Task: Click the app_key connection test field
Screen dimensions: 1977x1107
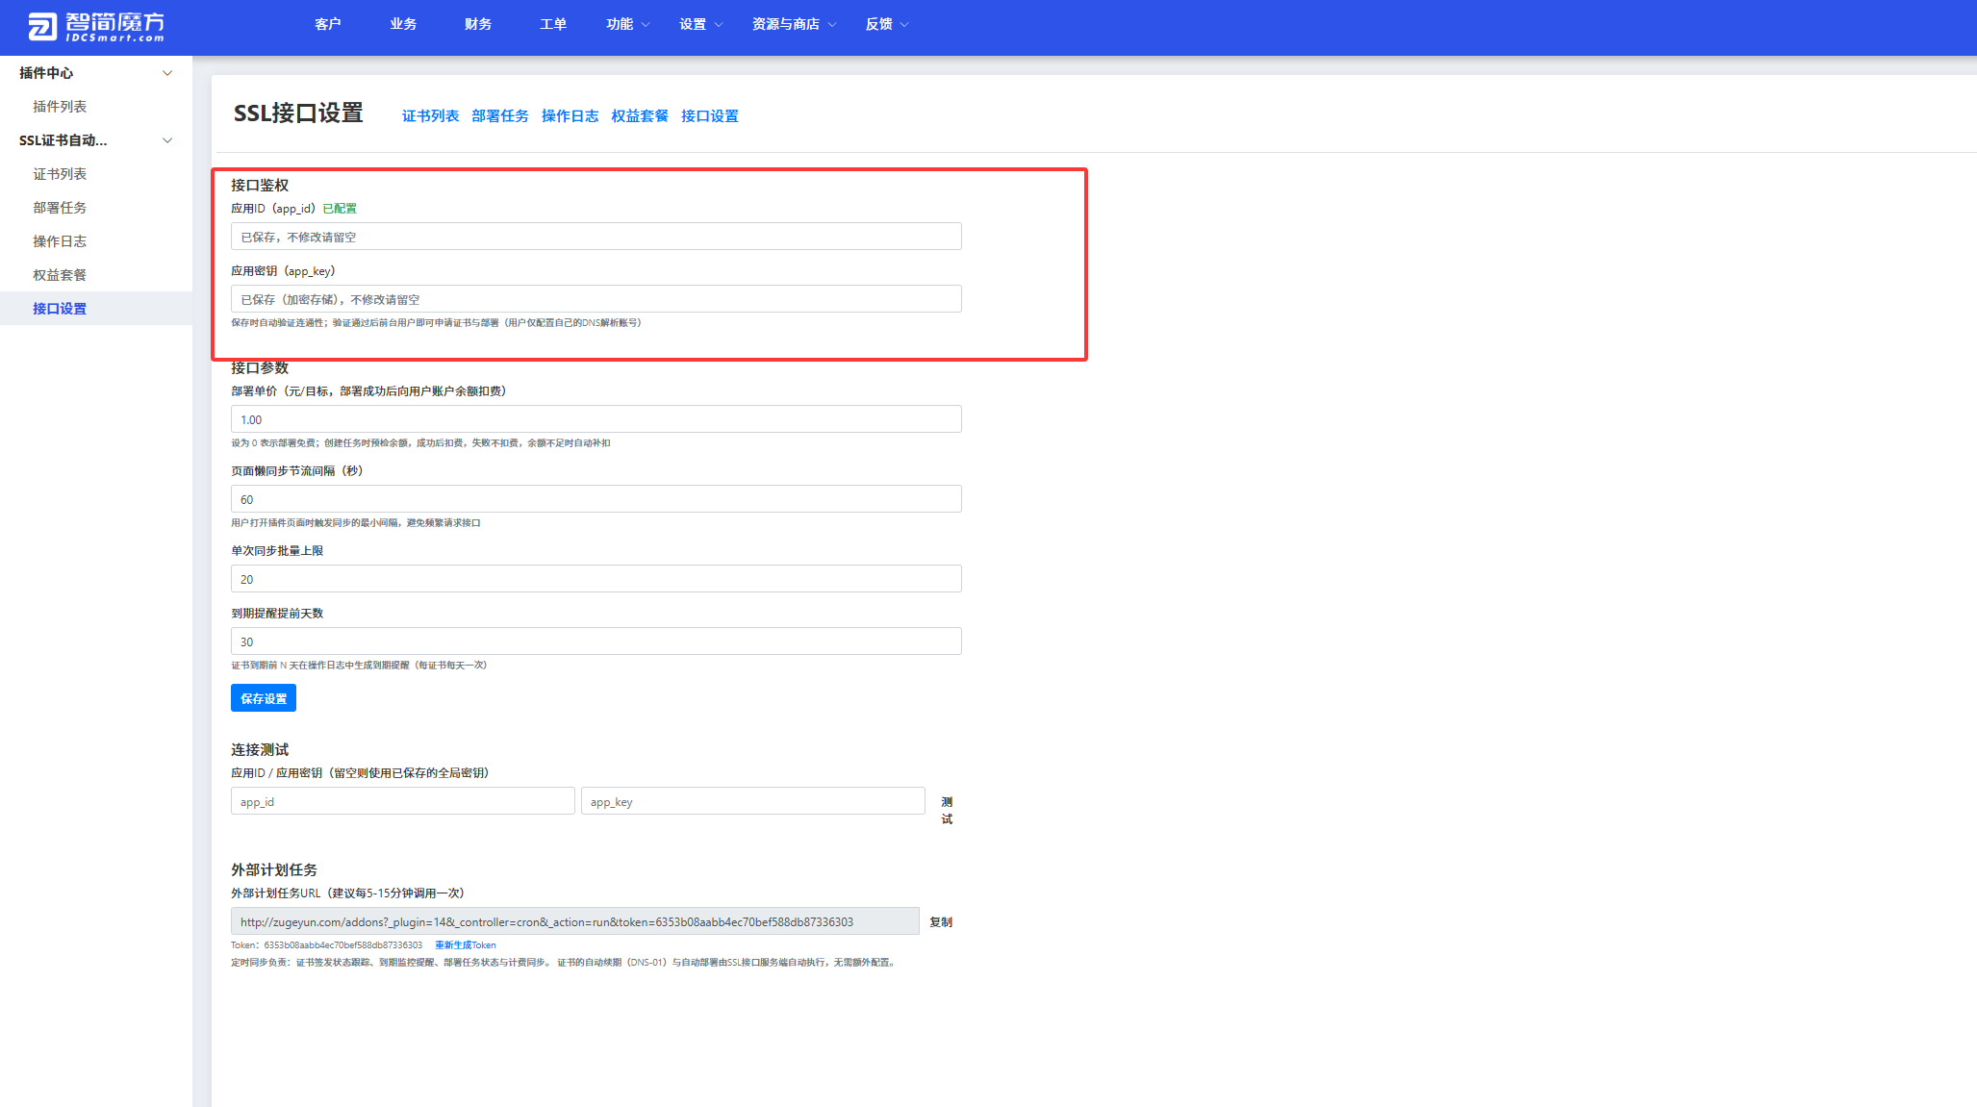Action: (753, 801)
